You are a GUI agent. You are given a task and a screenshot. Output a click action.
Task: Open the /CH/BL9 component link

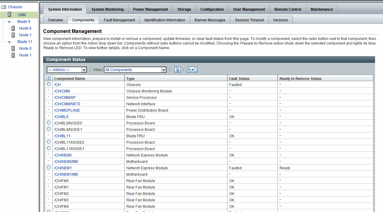coord(61,117)
